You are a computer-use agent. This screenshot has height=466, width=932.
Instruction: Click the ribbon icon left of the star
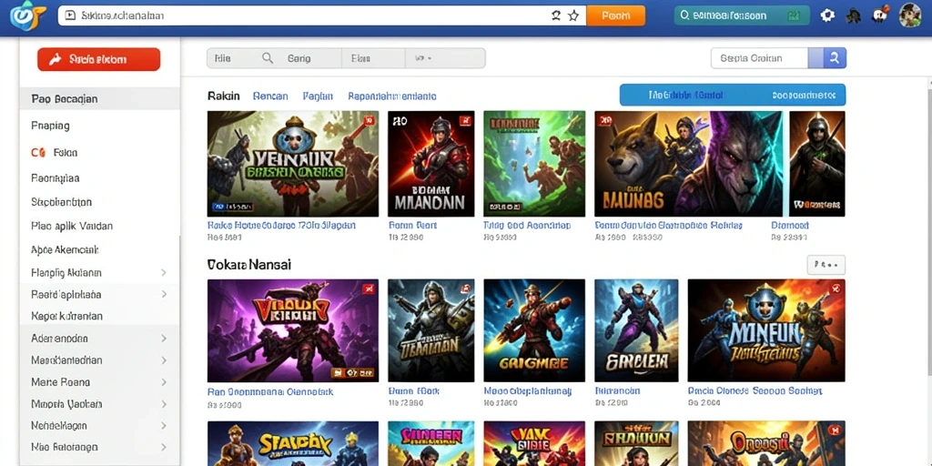click(556, 16)
